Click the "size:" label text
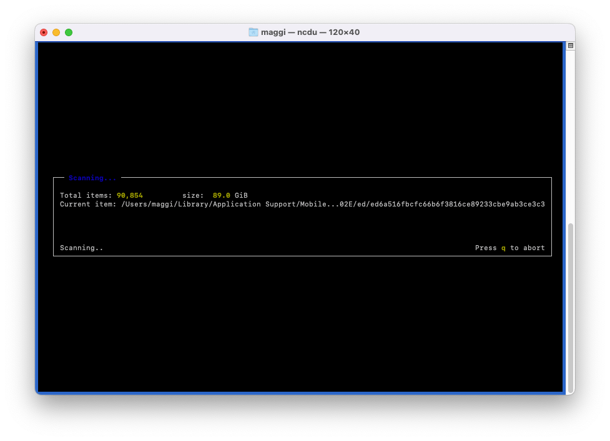 [193, 195]
